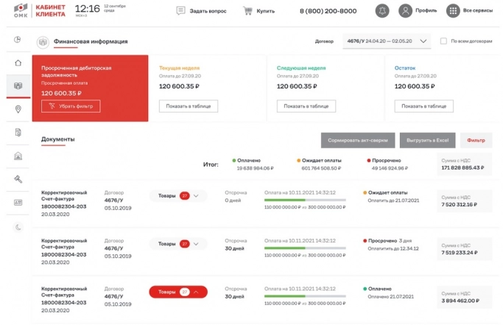Click 'Просрочено 3 дня' status

pyautogui.click(x=387, y=240)
